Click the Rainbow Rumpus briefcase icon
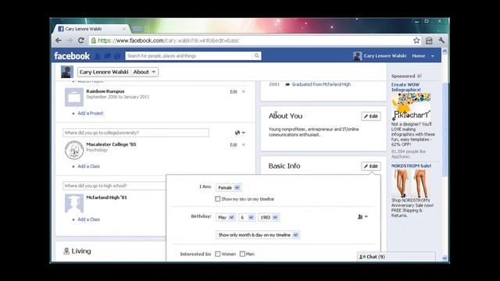Viewport: 500px width, 281px height. [x=74, y=97]
